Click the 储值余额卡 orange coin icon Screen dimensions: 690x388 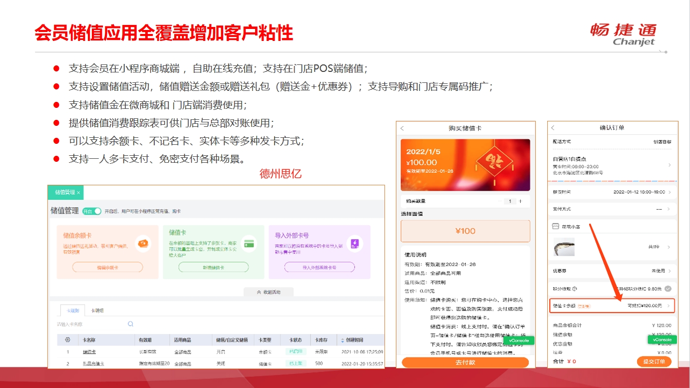pyautogui.click(x=143, y=243)
